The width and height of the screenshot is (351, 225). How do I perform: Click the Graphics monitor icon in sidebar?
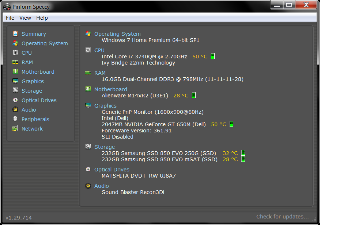[x=15, y=81]
